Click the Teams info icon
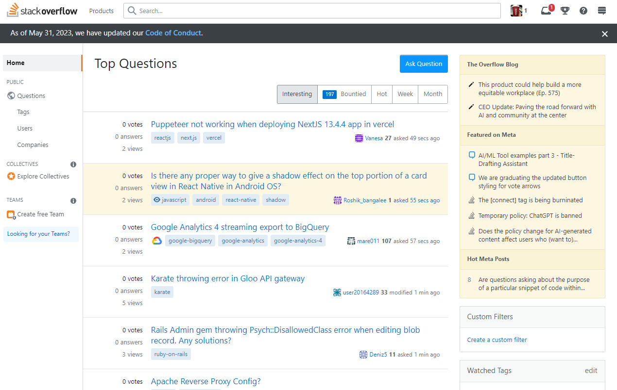Image resolution: width=617 pixels, height=390 pixels. tap(73, 200)
